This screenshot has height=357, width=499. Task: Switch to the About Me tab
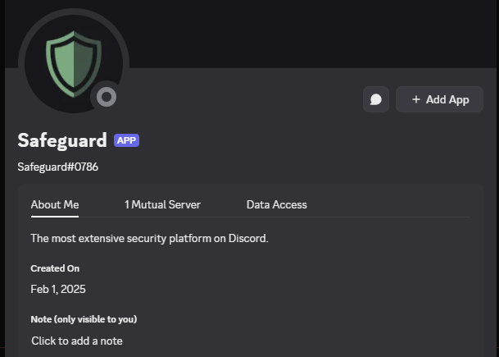pos(55,204)
